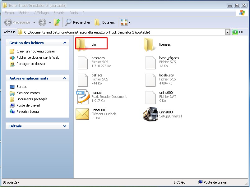Click the Publier sur le Web globe icon
250x187 pixels.
tap(12, 57)
